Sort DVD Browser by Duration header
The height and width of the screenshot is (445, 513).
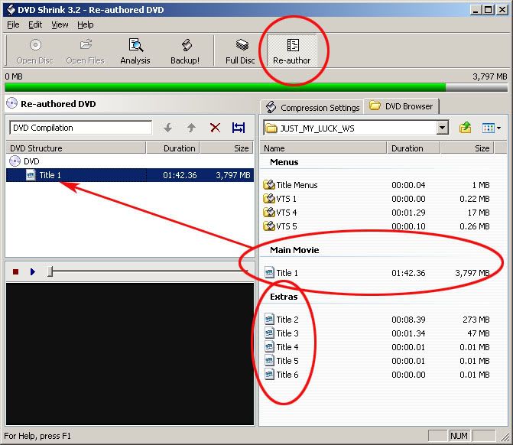[x=414, y=148]
